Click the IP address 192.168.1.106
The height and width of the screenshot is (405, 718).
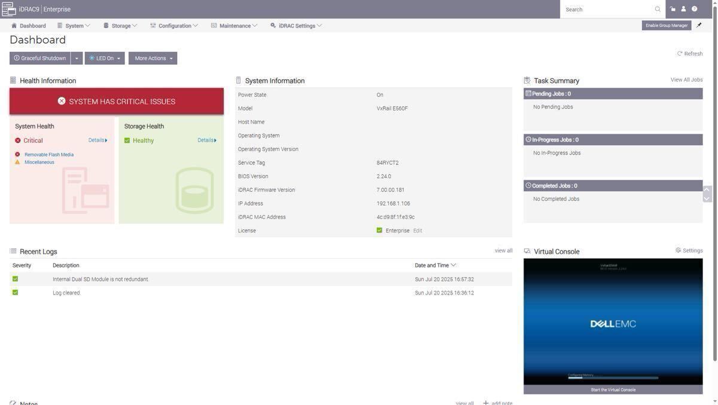click(393, 204)
